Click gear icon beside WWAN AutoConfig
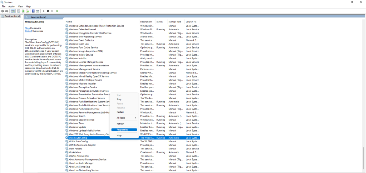The image size is (366, 173). (67, 156)
